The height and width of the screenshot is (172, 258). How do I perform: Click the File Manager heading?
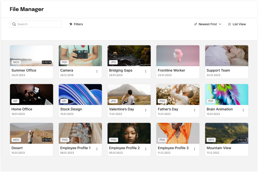point(26,9)
